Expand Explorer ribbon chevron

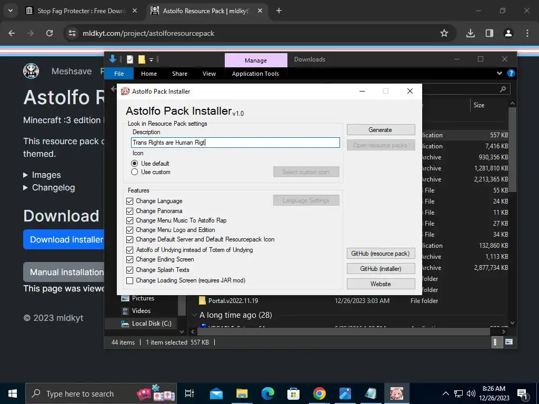499,73
